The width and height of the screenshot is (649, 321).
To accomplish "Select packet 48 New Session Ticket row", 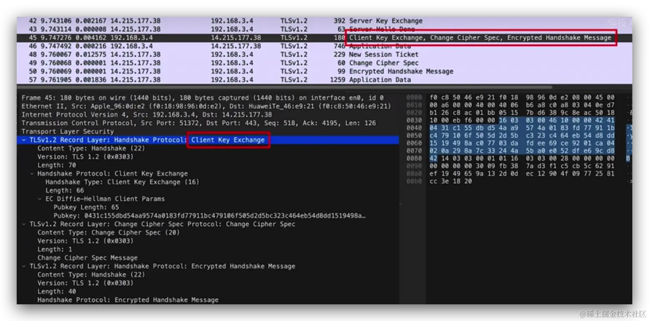I will 324,55.
